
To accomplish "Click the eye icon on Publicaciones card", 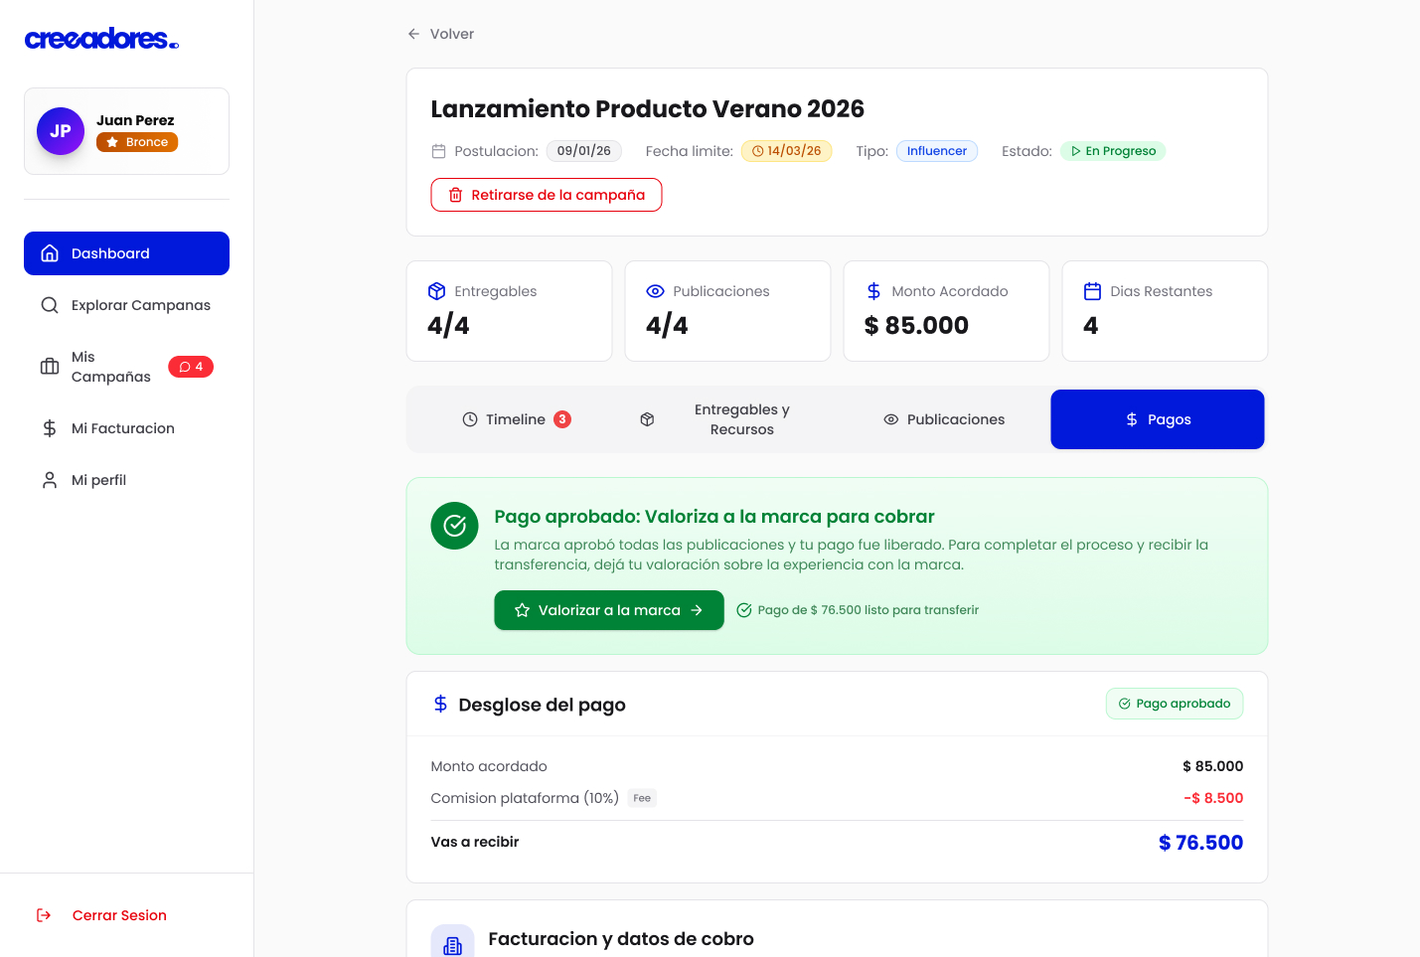I will (655, 291).
